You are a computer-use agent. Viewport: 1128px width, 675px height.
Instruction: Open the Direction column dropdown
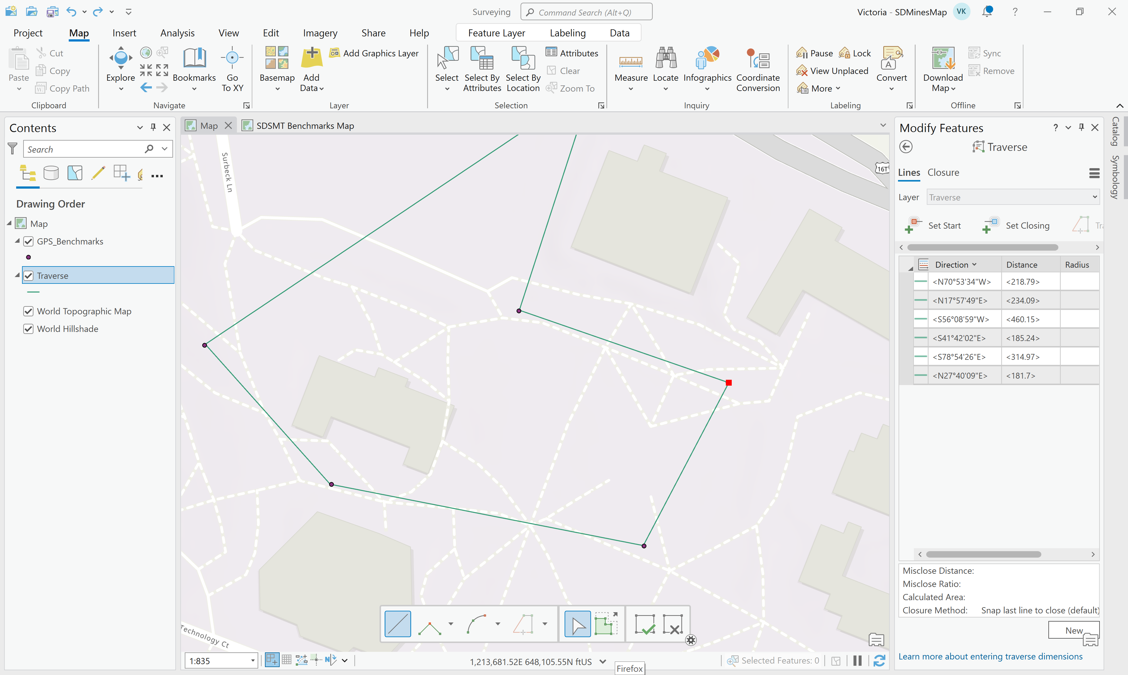[974, 264]
